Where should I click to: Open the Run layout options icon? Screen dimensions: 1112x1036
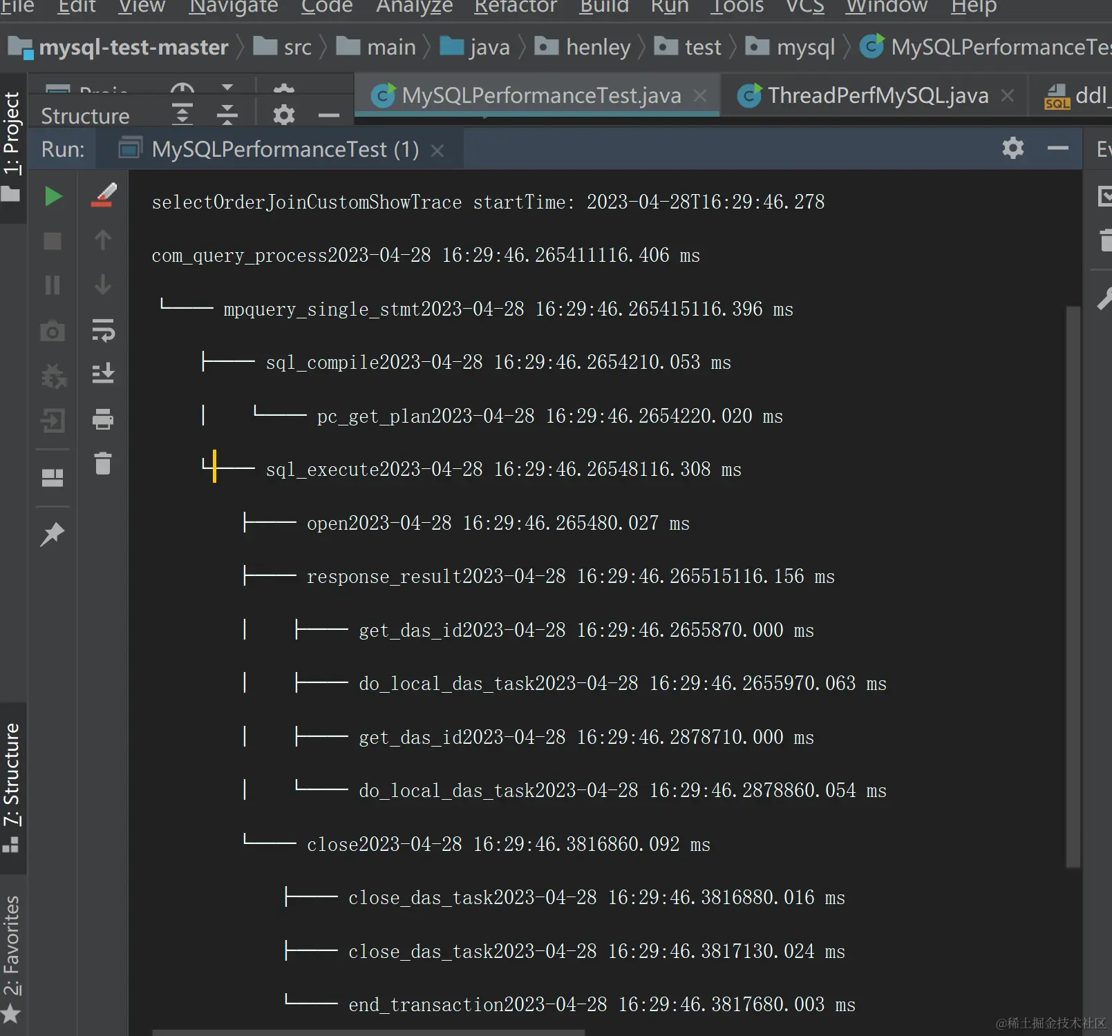pyautogui.click(x=53, y=478)
